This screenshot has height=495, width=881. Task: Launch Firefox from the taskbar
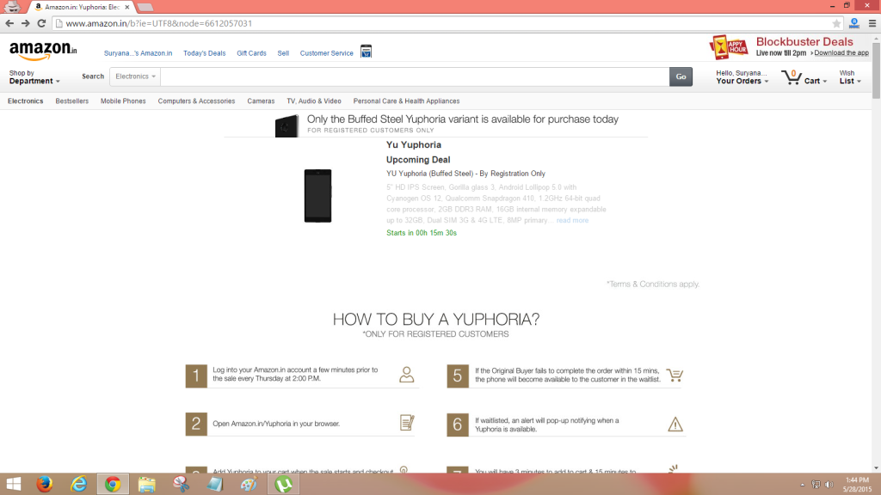pyautogui.click(x=45, y=484)
